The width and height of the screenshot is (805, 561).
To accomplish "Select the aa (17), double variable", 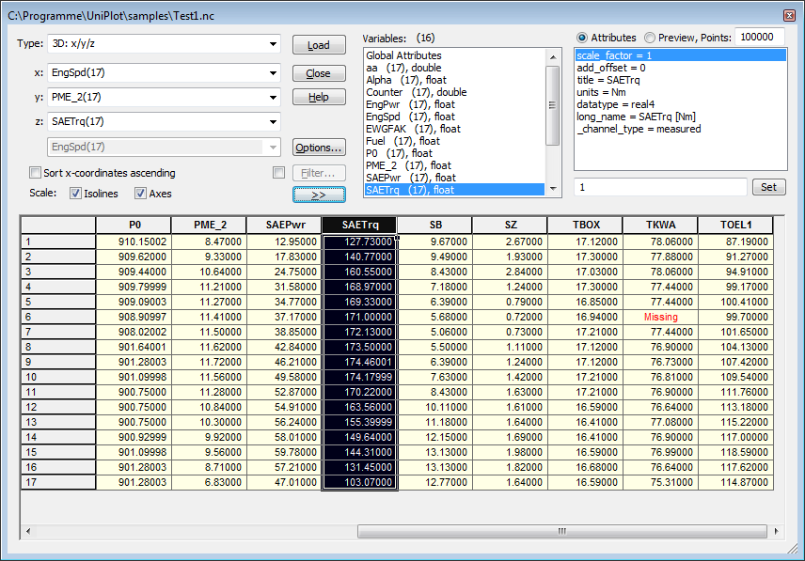I will [x=454, y=68].
